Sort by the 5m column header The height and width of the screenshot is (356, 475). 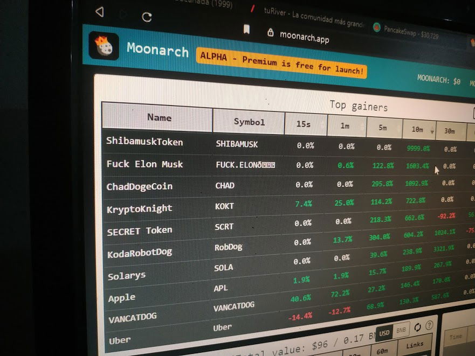(x=384, y=128)
